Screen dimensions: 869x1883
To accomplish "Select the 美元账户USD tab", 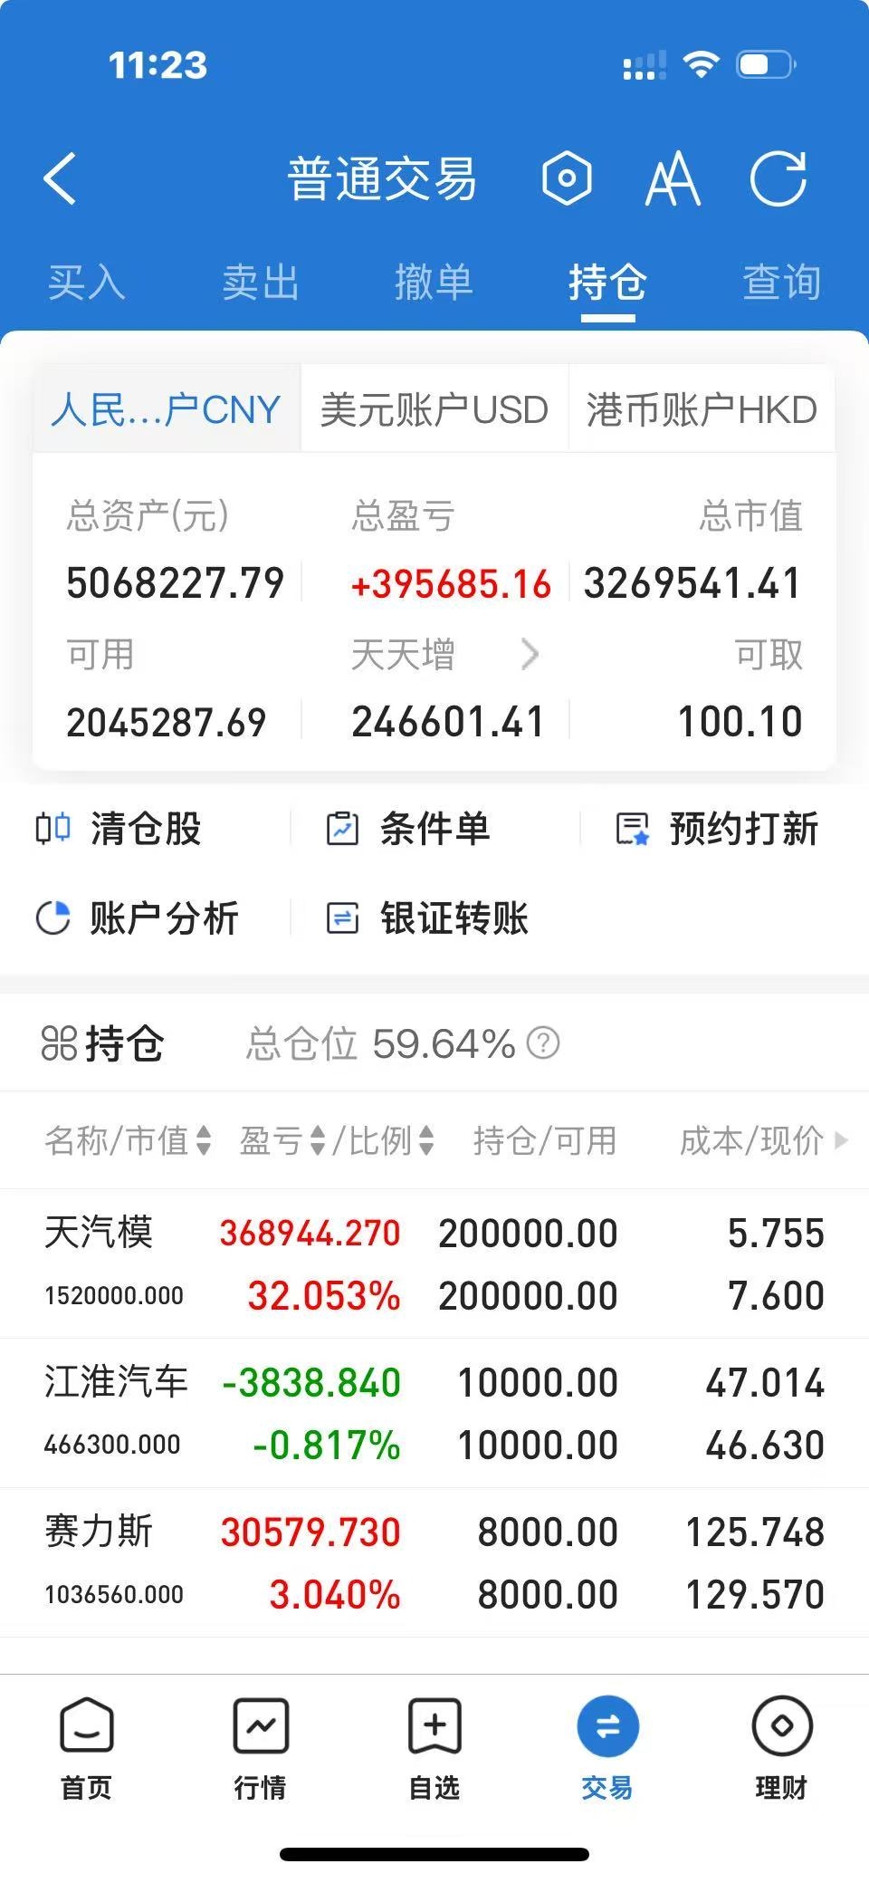I will 434,409.
